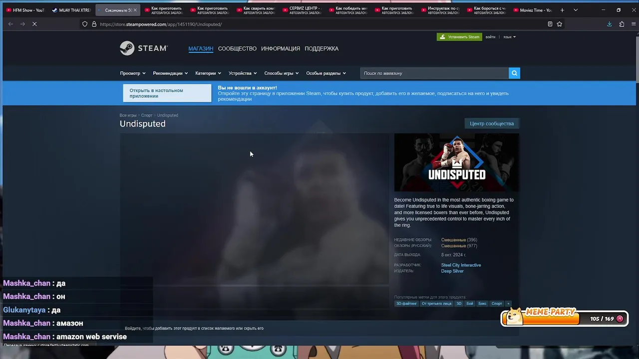Viewport: 639px width, 359px height.
Task: Open Russian reviews Смешанные (977)
Action: click(x=459, y=246)
